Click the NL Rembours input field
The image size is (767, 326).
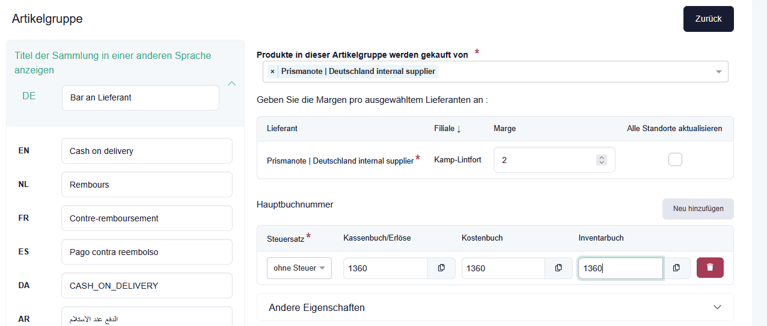[147, 185]
